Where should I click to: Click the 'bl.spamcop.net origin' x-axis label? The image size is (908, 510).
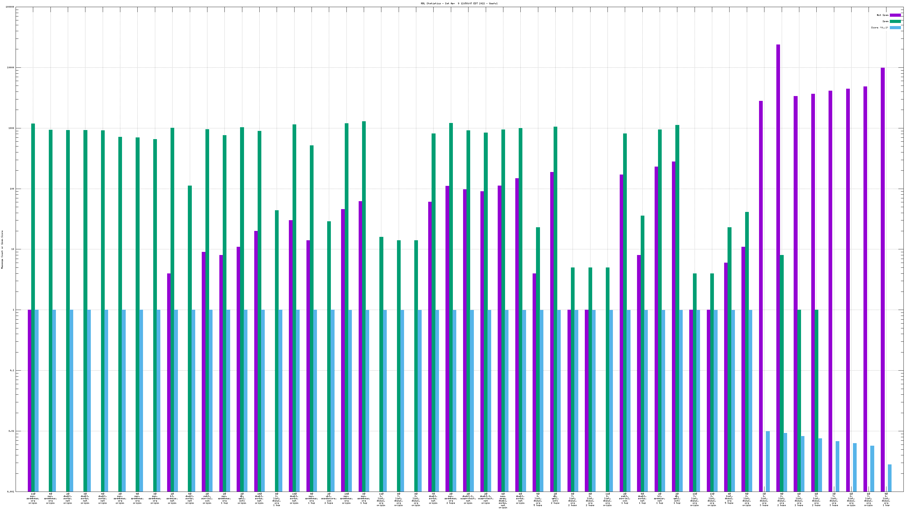[x=172, y=499]
